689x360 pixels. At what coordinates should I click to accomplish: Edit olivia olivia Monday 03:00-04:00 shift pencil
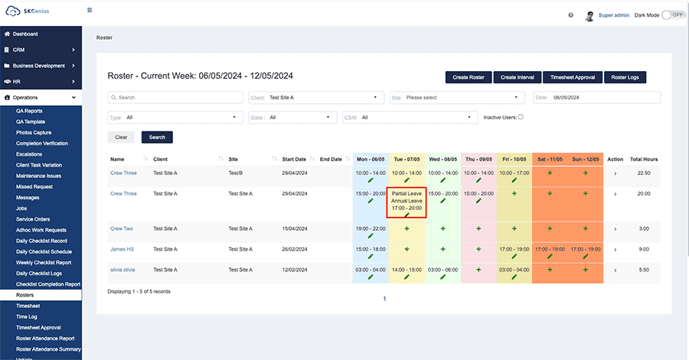(x=371, y=277)
